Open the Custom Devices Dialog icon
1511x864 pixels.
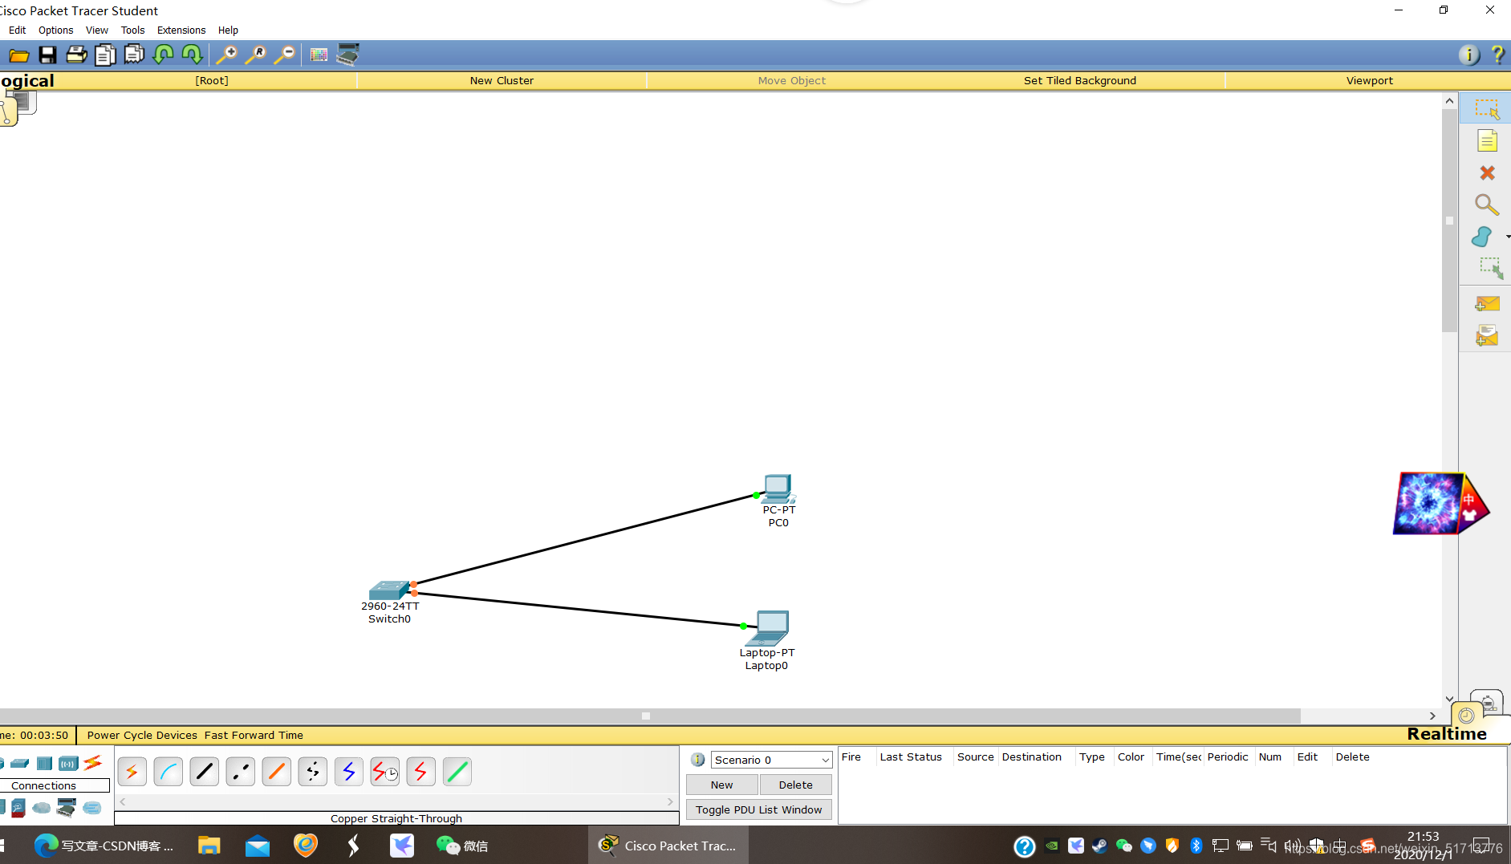[347, 55]
